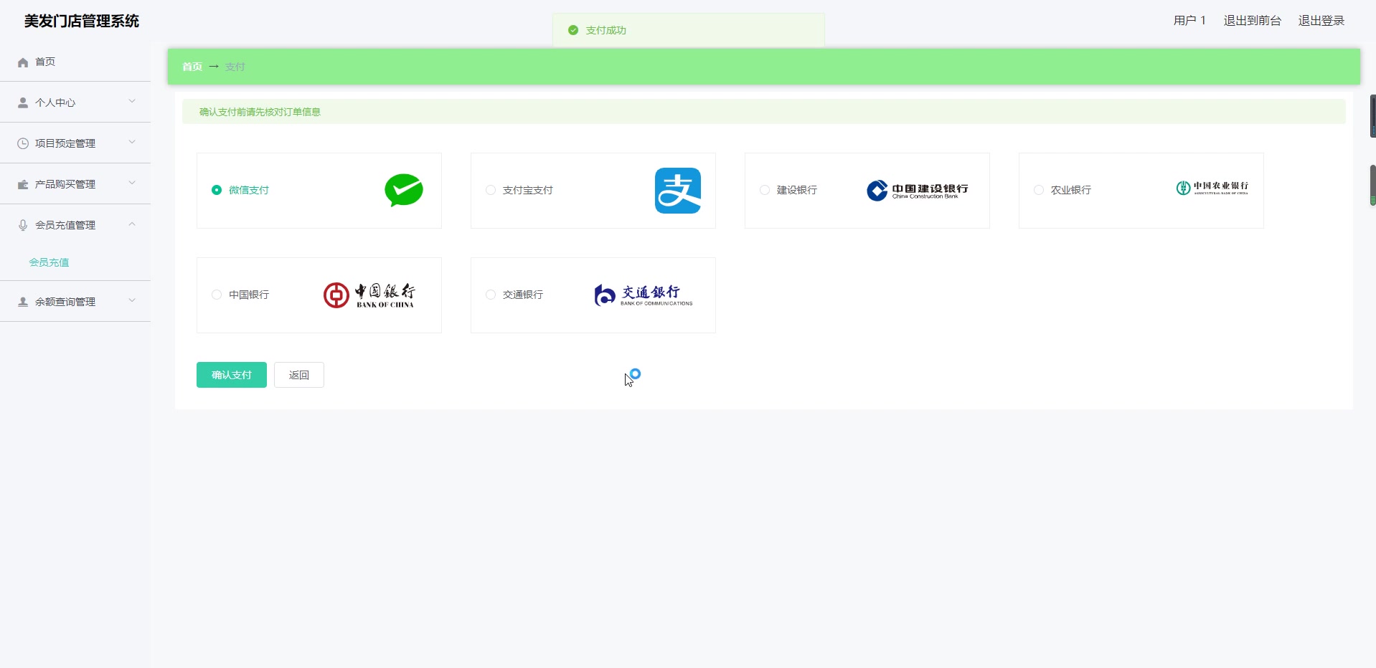Image resolution: width=1376 pixels, height=668 pixels.
Task: Click the 返回 button
Action: pos(299,375)
